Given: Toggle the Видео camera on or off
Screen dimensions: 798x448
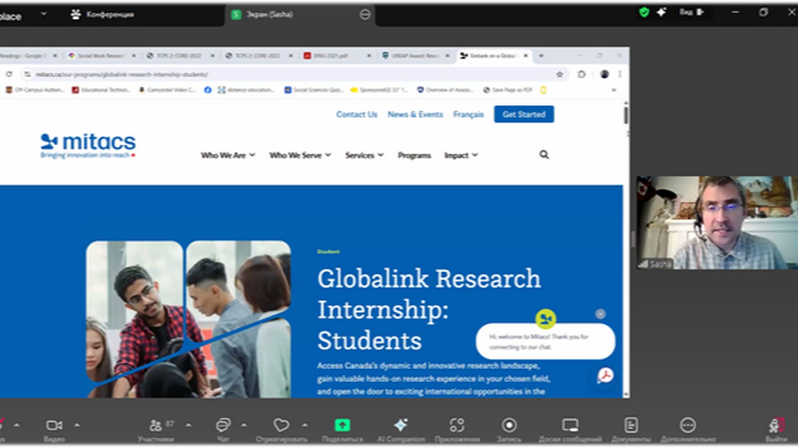Looking at the screenshot, I should point(54,425).
